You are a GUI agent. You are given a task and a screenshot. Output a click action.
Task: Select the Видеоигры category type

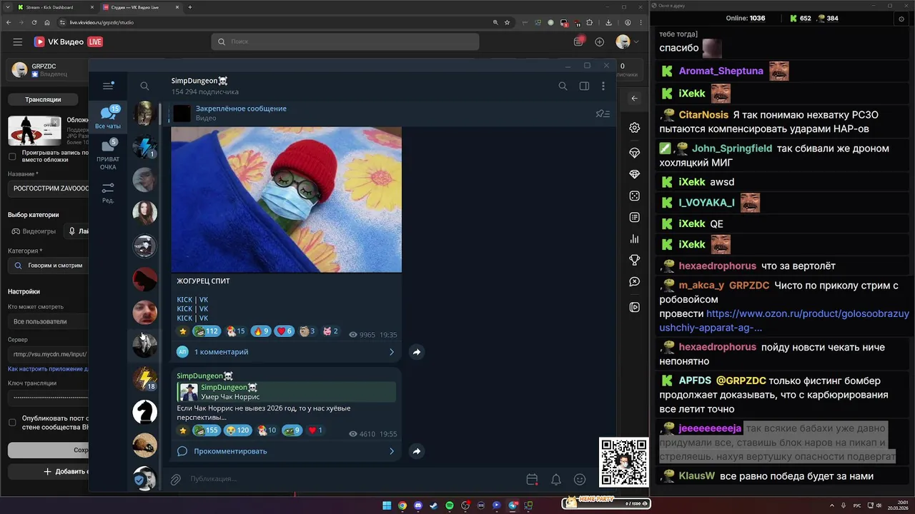(x=34, y=231)
